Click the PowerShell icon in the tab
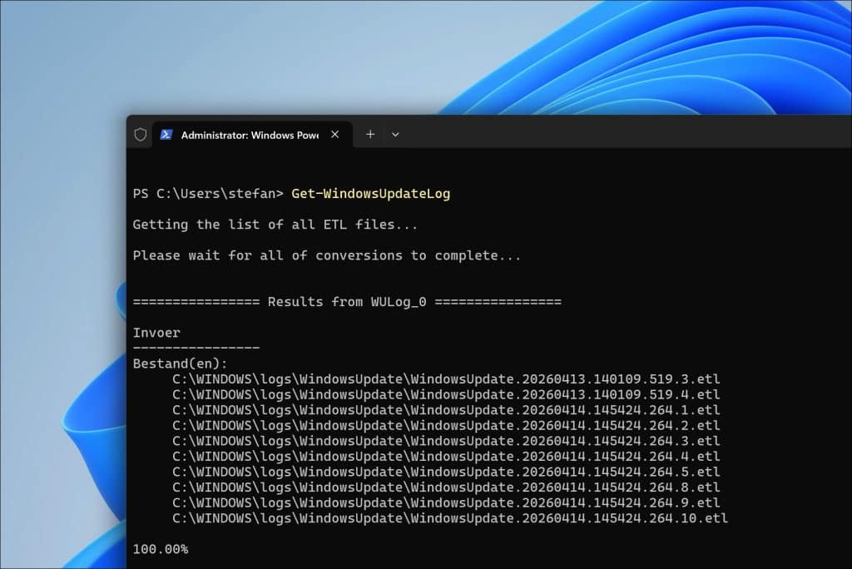 (167, 134)
